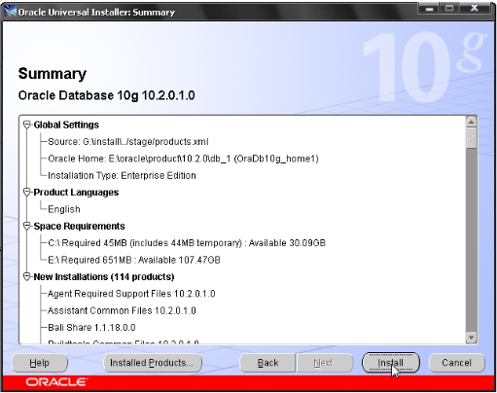Click the installer title bar icon
497x393 pixels.
pyautogui.click(x=10, y=12)
